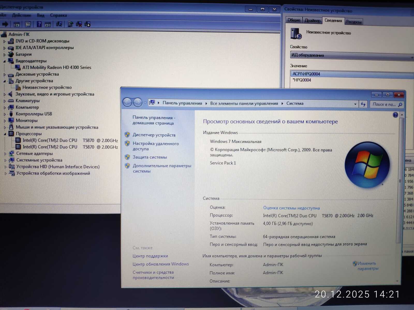Open the Свойство dropdown showing ИД оборудования
Viewport: 414px width, 310px height.
click(x=352, y=56)
